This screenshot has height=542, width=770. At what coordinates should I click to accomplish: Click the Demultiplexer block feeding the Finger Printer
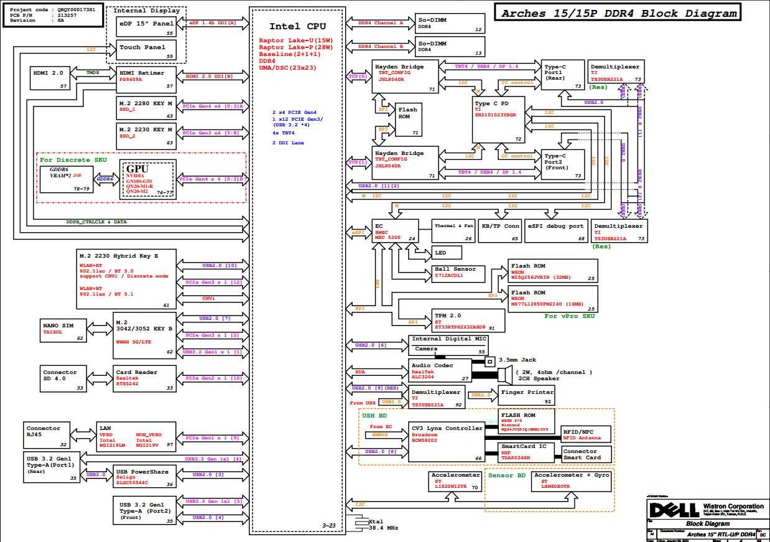point(437,398)
